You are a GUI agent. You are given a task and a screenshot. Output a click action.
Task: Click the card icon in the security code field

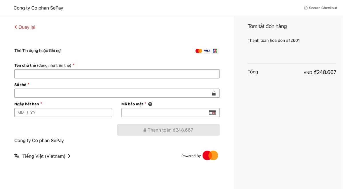(213, 112)
